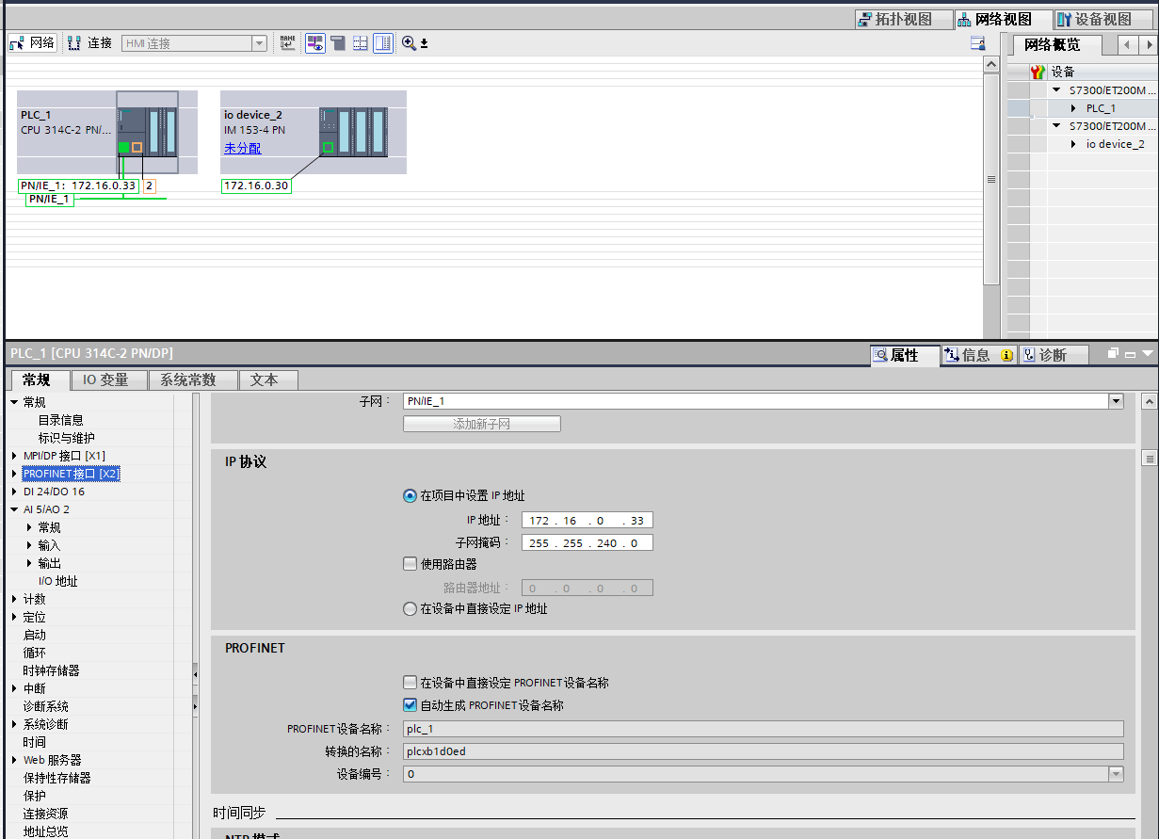The height and width of the screenshot is (839, 1159).
Task: Click the user table settings icon
Action: (977, 43)
